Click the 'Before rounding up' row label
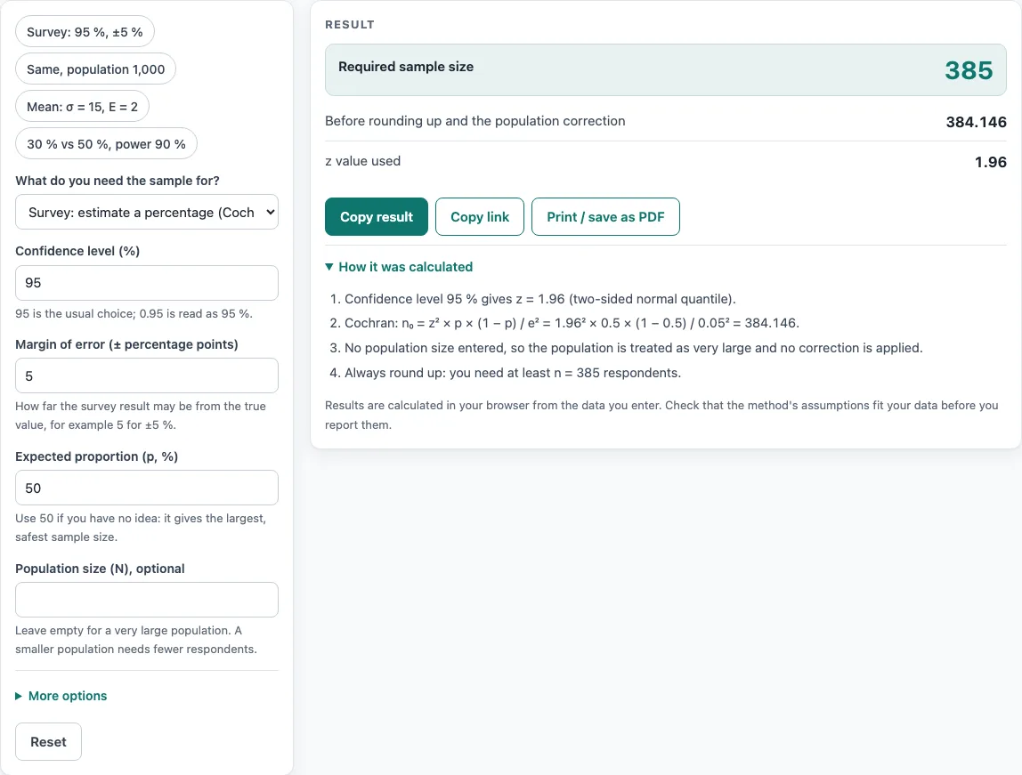 pyautogui.click(x=475, y=121)
